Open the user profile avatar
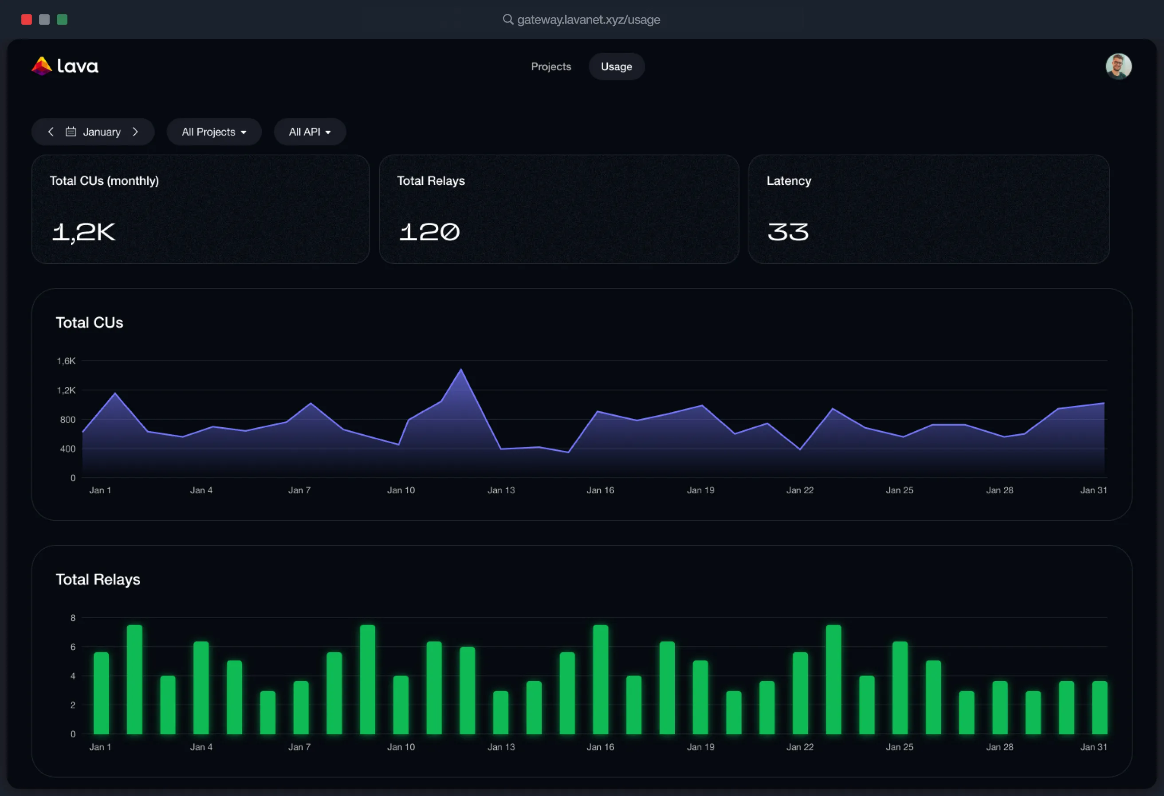Screen dimensions: 1164x796 1118,66
